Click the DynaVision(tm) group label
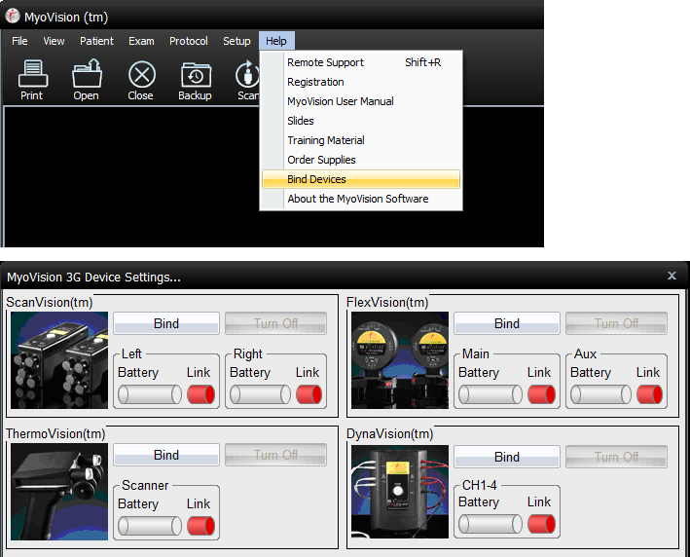This screenshot has width=690, height=557. [390, 433]
